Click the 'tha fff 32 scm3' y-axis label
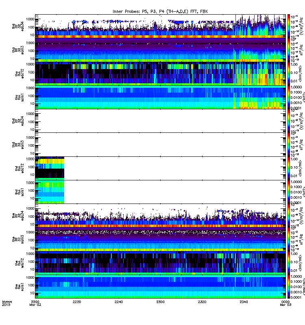This screenshot has width=305, height=325. (18, 50)
